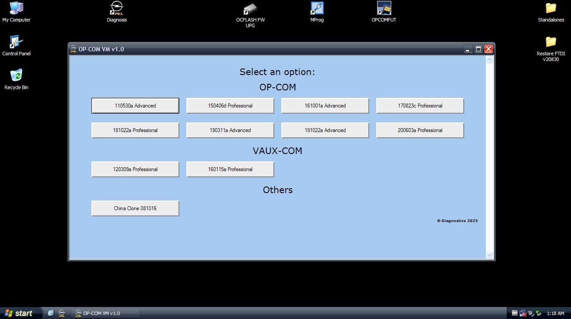Minimize the OP-COM VM window
This screenshot has width=571, height=319.
coord(469,49)
